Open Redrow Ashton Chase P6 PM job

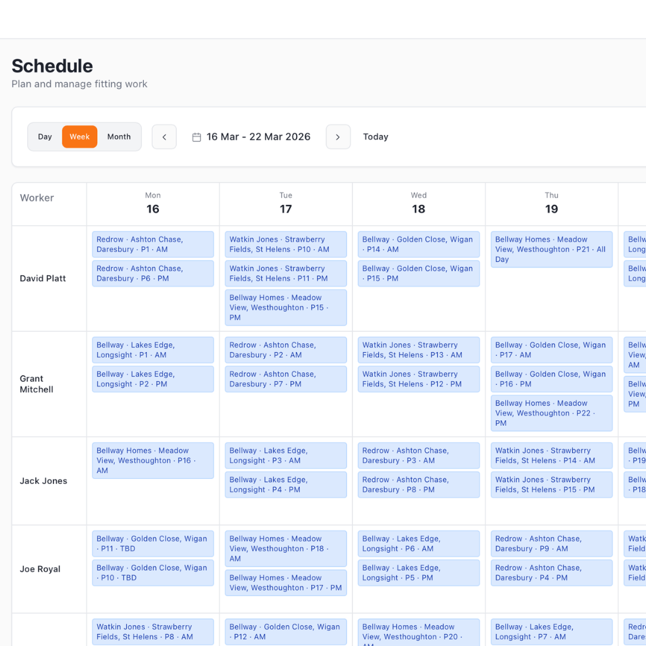pos(153,274)
